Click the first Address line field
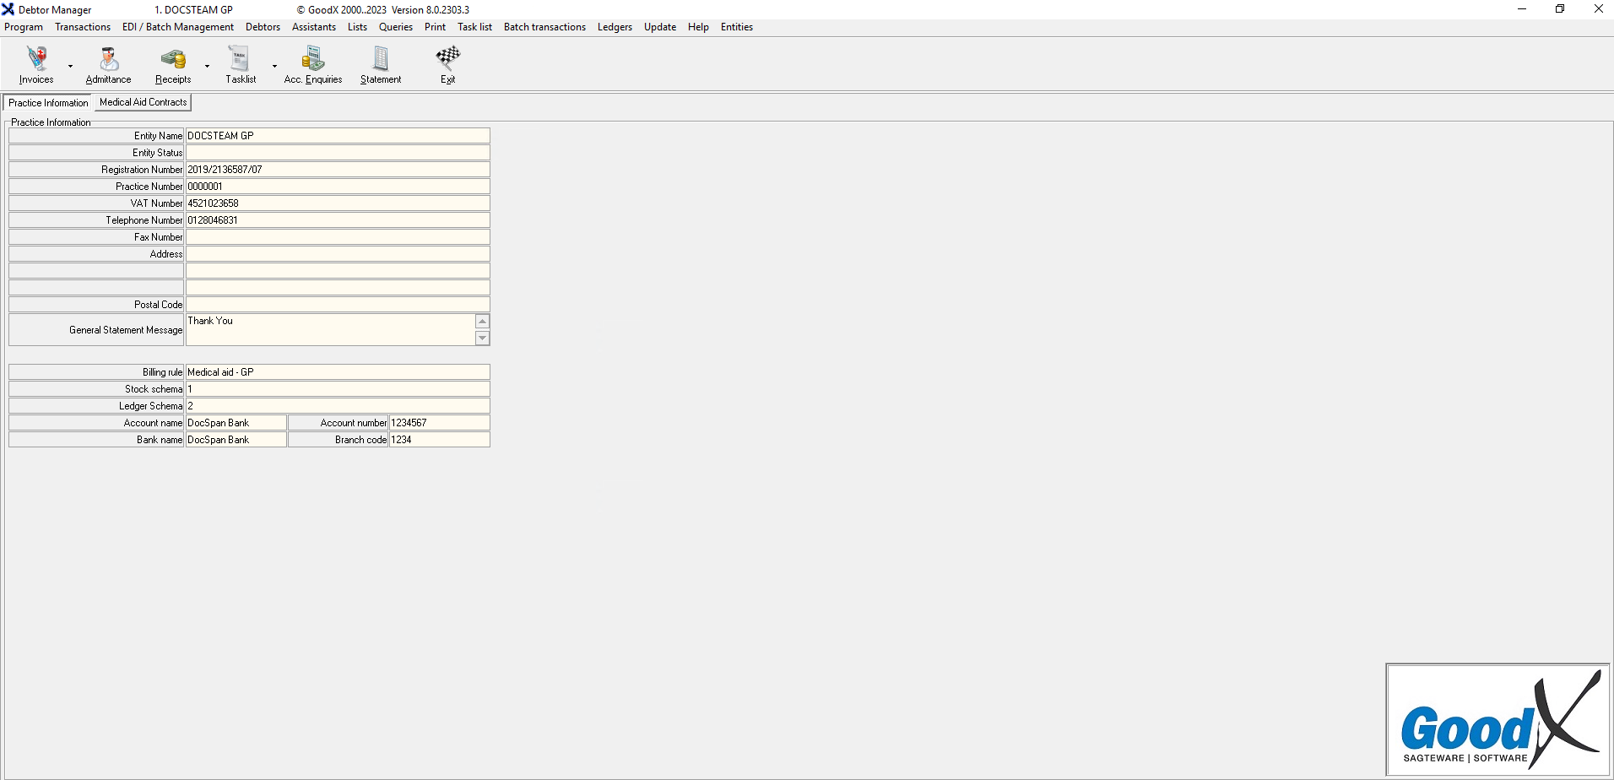1614x780 pixels. pyautogui.click(x=338, y=254)
